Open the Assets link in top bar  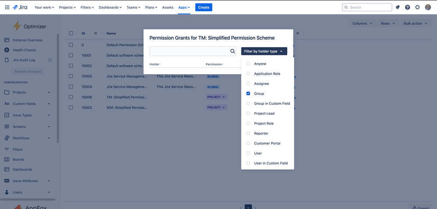[168, 7]
